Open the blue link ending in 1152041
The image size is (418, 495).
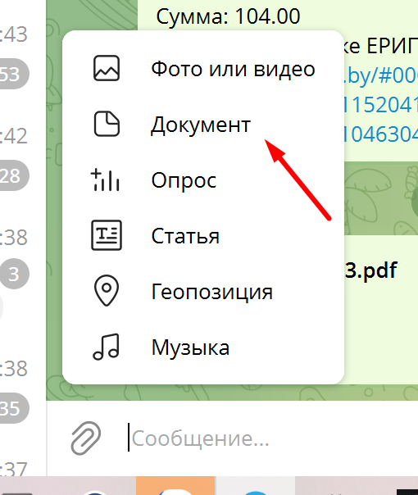(380, 105)
